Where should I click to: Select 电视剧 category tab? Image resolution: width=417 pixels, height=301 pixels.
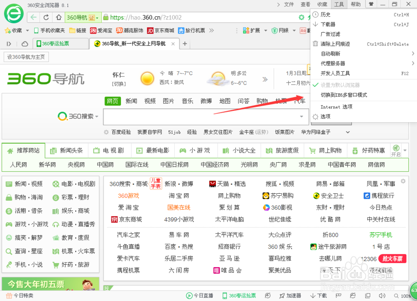point(109,151)
